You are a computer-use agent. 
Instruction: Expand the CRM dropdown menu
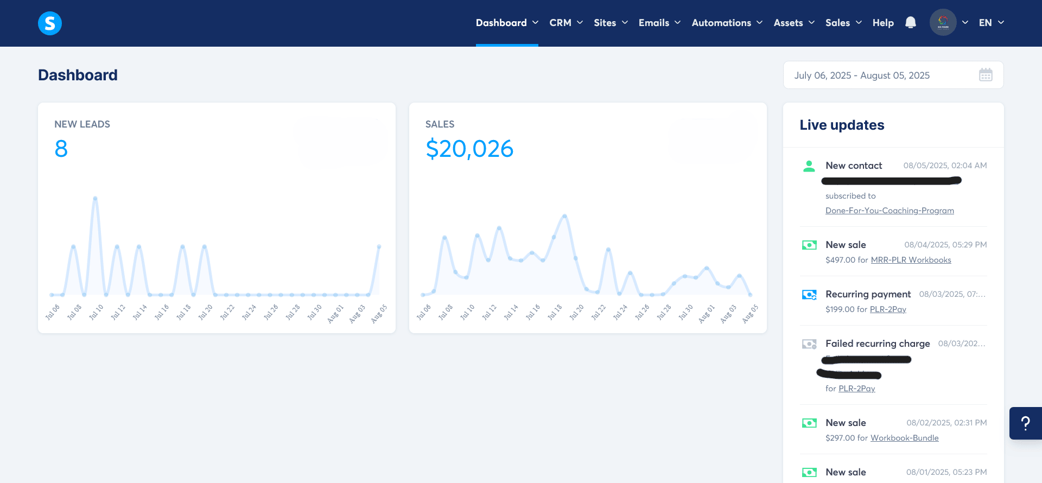point(566,23)
